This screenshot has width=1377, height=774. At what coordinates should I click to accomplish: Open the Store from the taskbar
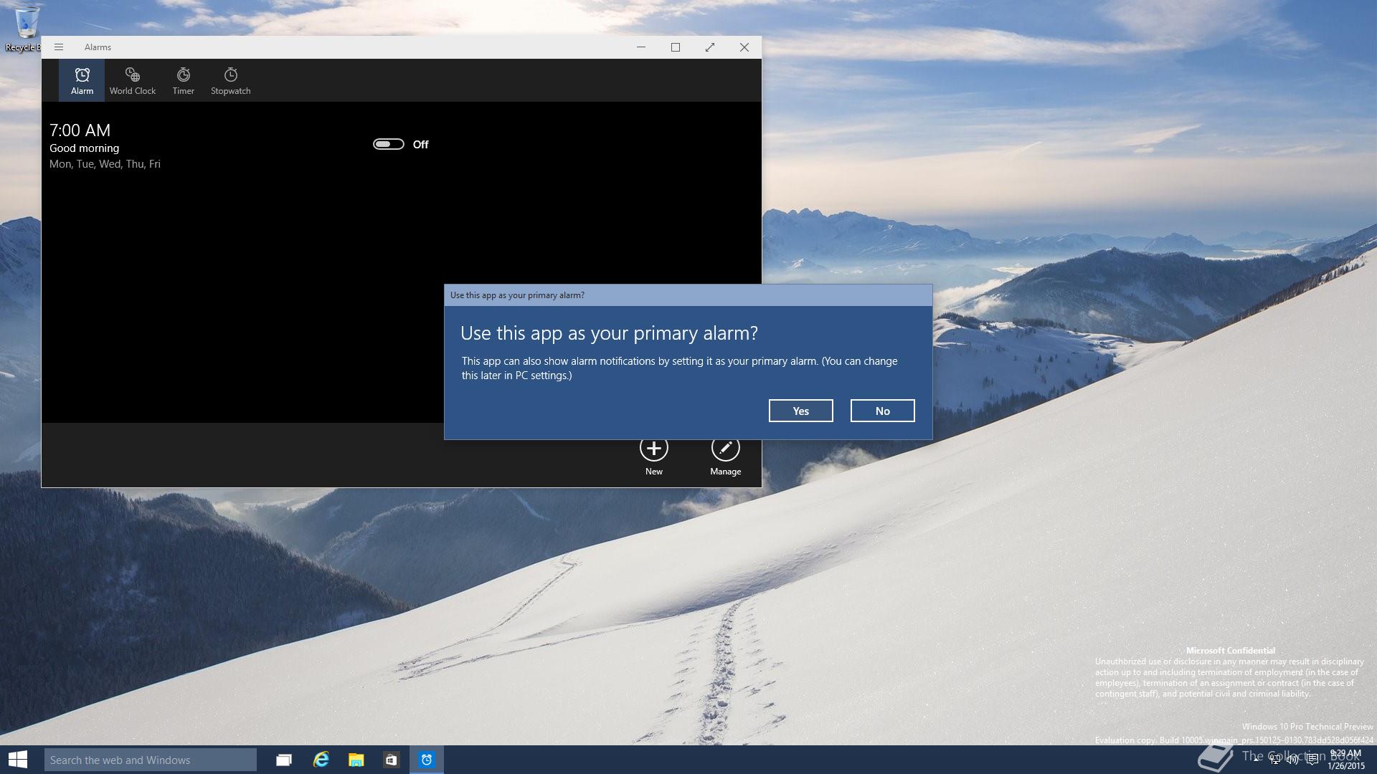pos(391,760)
